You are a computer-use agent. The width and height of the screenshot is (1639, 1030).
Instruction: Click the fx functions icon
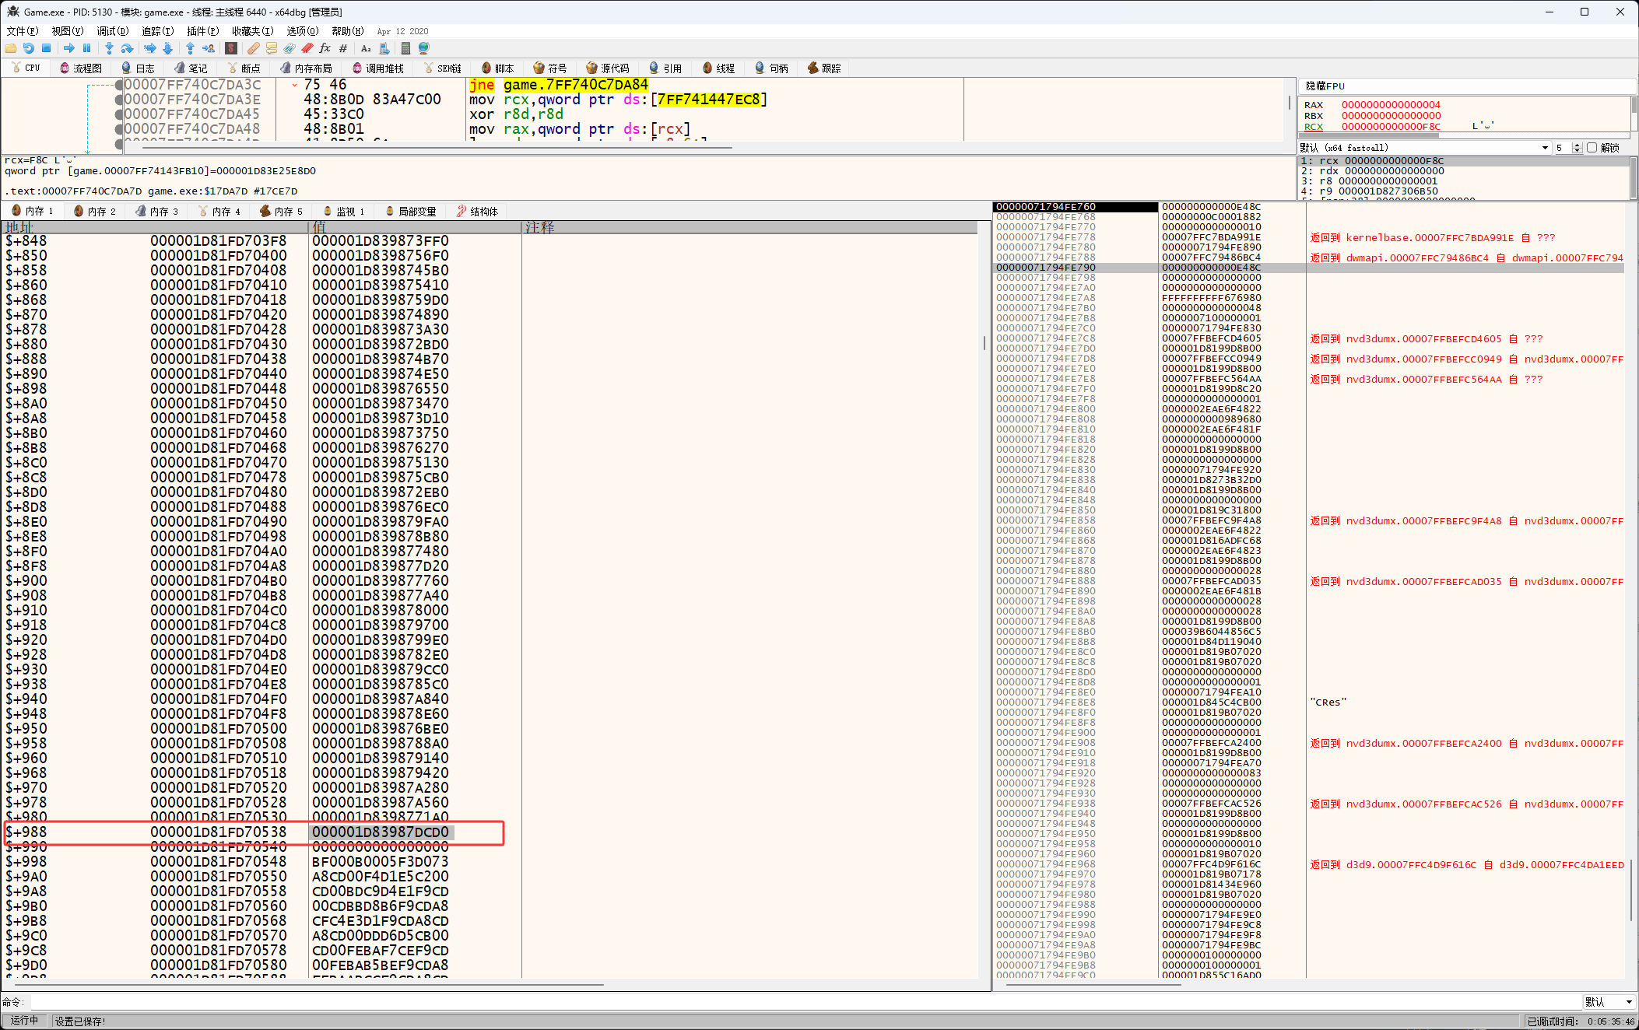pyautogui.click(x=325, y=48)
